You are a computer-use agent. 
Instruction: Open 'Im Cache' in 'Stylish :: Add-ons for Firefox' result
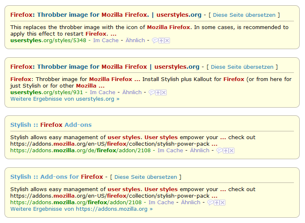click(x=161, y=203)
